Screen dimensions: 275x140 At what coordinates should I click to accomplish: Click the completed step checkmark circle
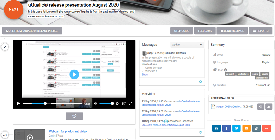click(5, 47)
